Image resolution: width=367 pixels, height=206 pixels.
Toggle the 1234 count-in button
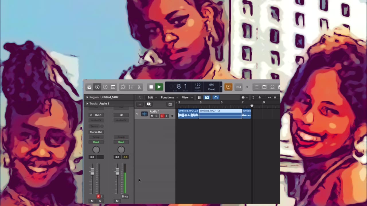pyautogui.click(x=238, y=87)
